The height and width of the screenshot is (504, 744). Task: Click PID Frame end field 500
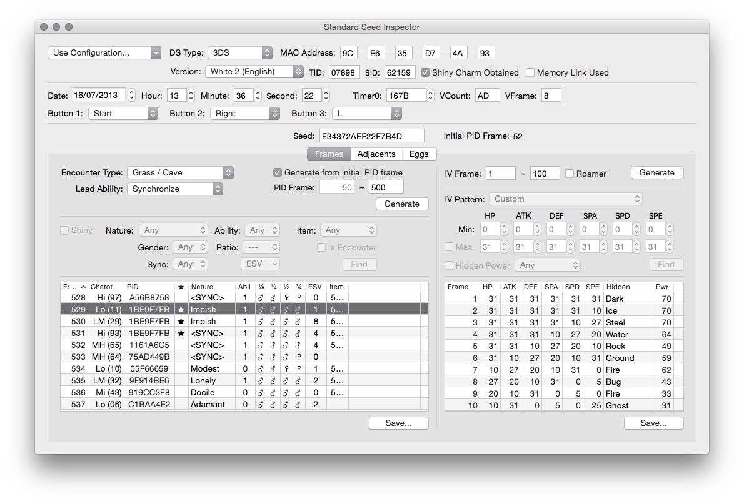click(386, 187)
